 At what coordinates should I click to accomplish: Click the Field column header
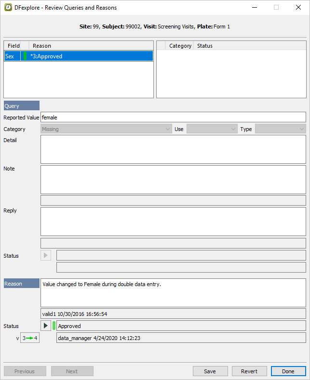(13, 46)
